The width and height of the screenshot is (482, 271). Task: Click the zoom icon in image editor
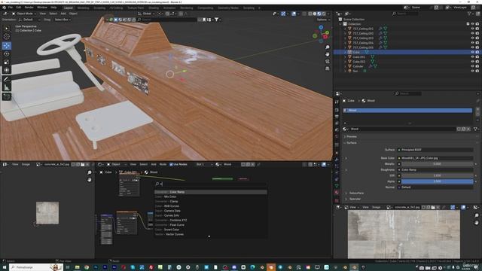point(90,172)
